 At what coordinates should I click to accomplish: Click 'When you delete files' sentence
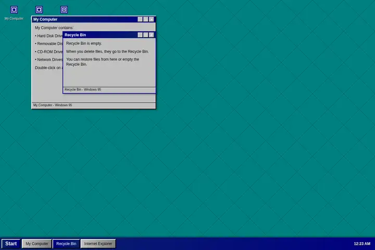pyautogui.click(x=107, y=52)
